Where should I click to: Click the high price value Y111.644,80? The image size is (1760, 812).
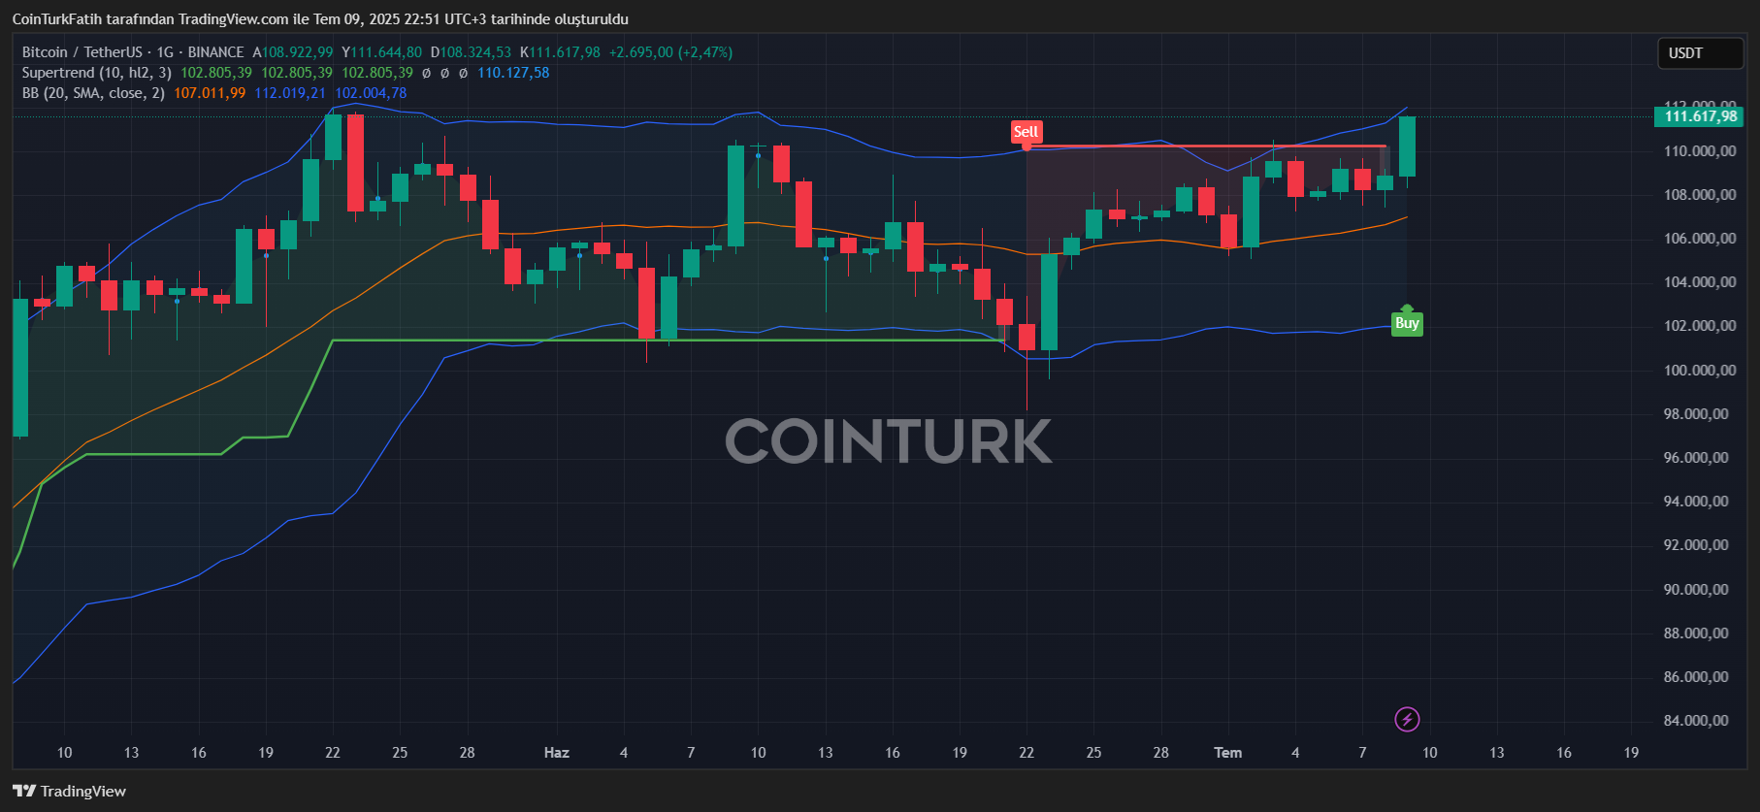click(381, 52)
